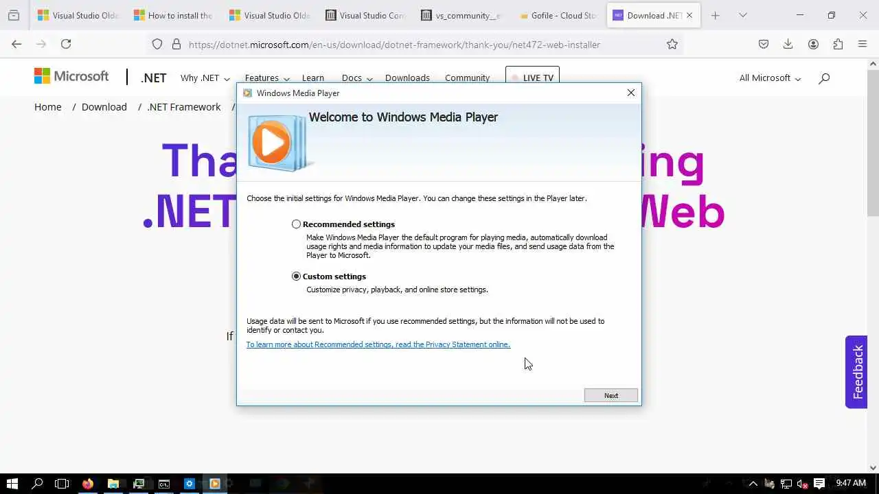The height and width of the screenshot is (494, 879).
Task: Open File Explorer from the taskbar
Action: (x=113, y=484)
